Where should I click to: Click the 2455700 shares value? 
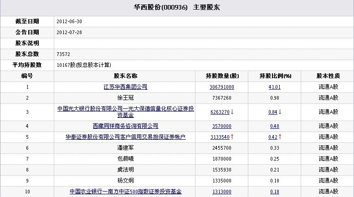(x=222, y=148)
